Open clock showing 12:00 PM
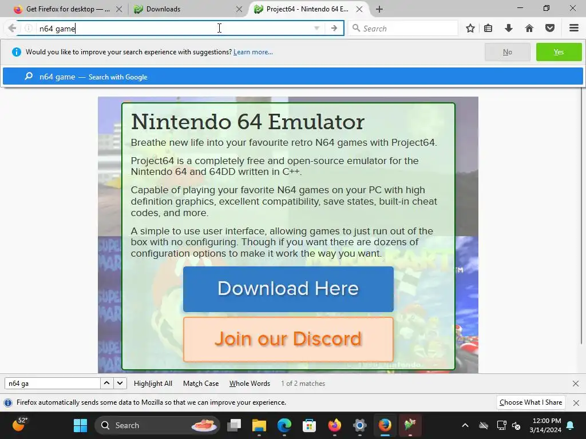Screen dimensions: 586x439 coord(545,425)
